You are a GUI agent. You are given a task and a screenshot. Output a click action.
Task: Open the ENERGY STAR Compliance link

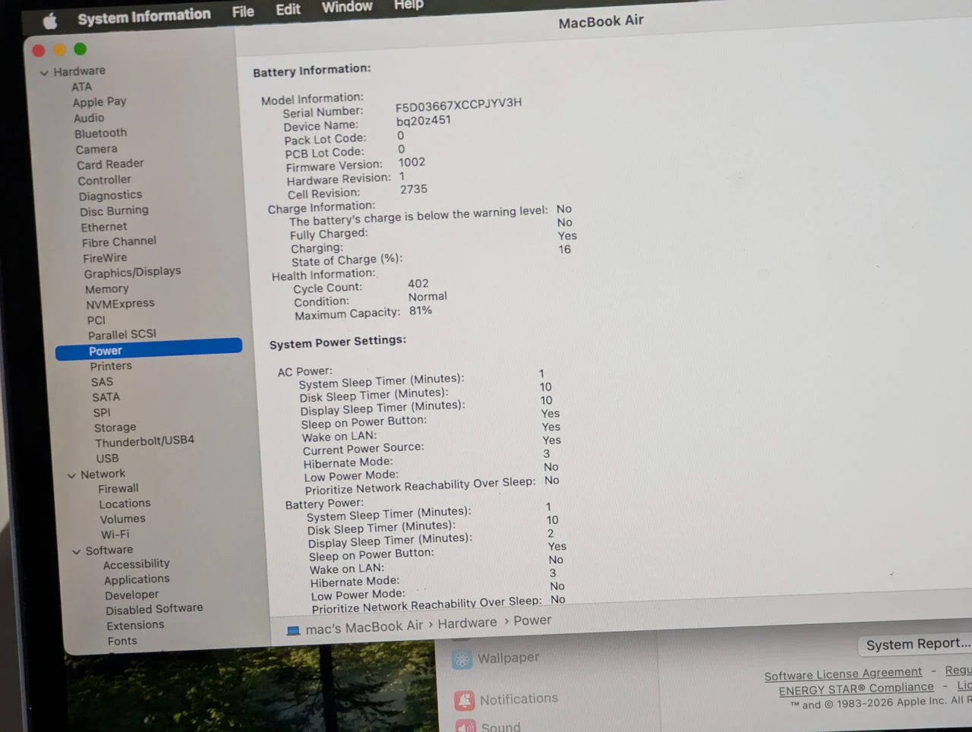click(856, 689)
